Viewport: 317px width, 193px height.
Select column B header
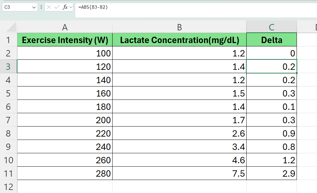point(179,27)
